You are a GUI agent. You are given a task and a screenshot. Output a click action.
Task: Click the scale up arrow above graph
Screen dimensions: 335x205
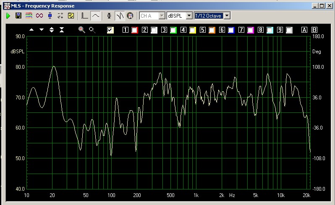(31, 30)
